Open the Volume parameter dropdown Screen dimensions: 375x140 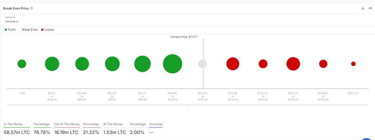(x=12, y=21)
